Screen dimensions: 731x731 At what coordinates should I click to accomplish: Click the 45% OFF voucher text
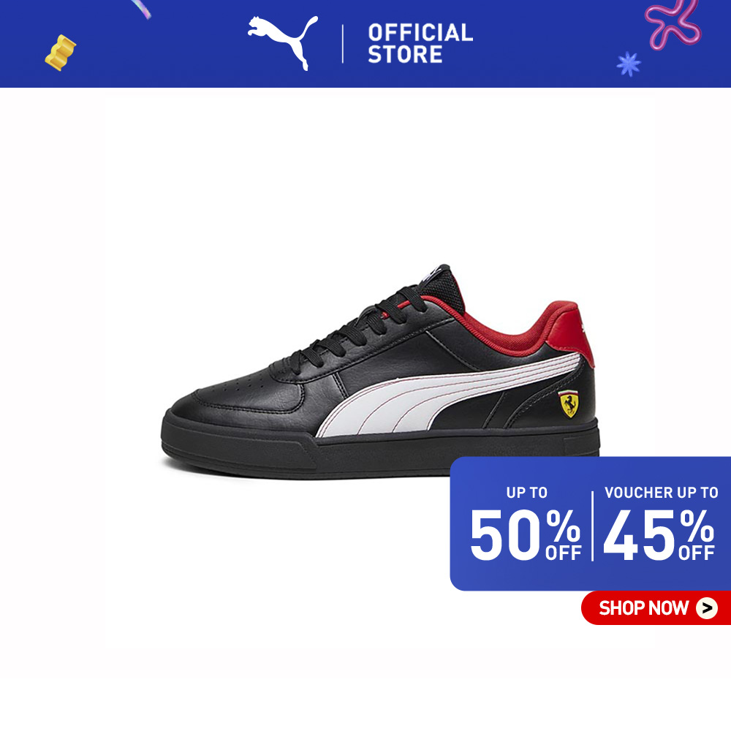point(659,534)
